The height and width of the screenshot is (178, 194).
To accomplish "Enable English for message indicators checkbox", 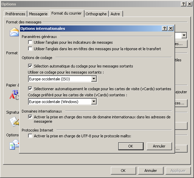I will point(30,42).
